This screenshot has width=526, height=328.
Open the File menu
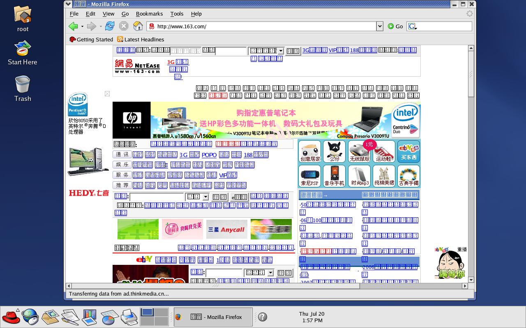tap(74, 14)
